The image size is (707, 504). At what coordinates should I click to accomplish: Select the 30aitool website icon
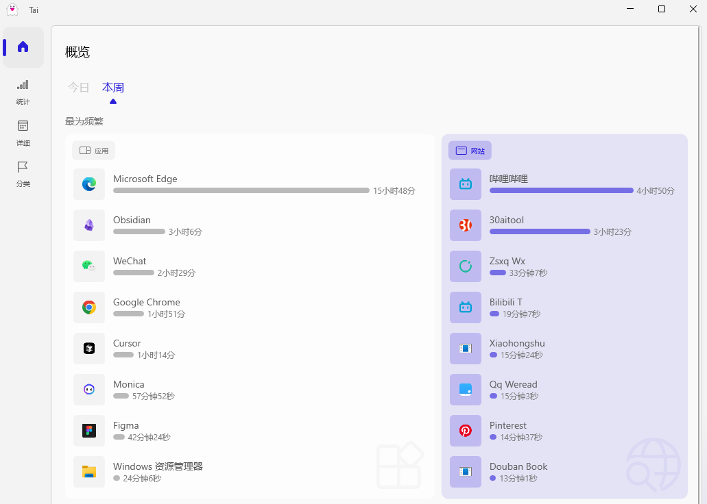pyautogui.click(x=466, y=225)
